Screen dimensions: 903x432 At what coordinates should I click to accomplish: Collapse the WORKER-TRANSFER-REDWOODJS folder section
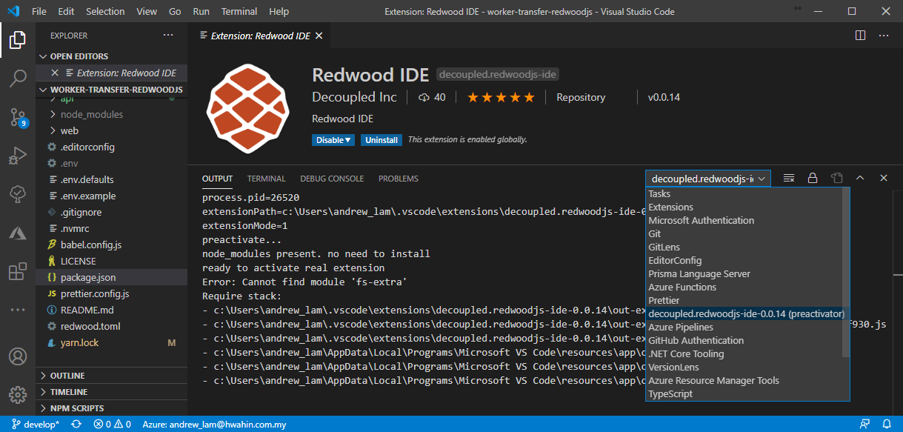(x=111, y=90)
